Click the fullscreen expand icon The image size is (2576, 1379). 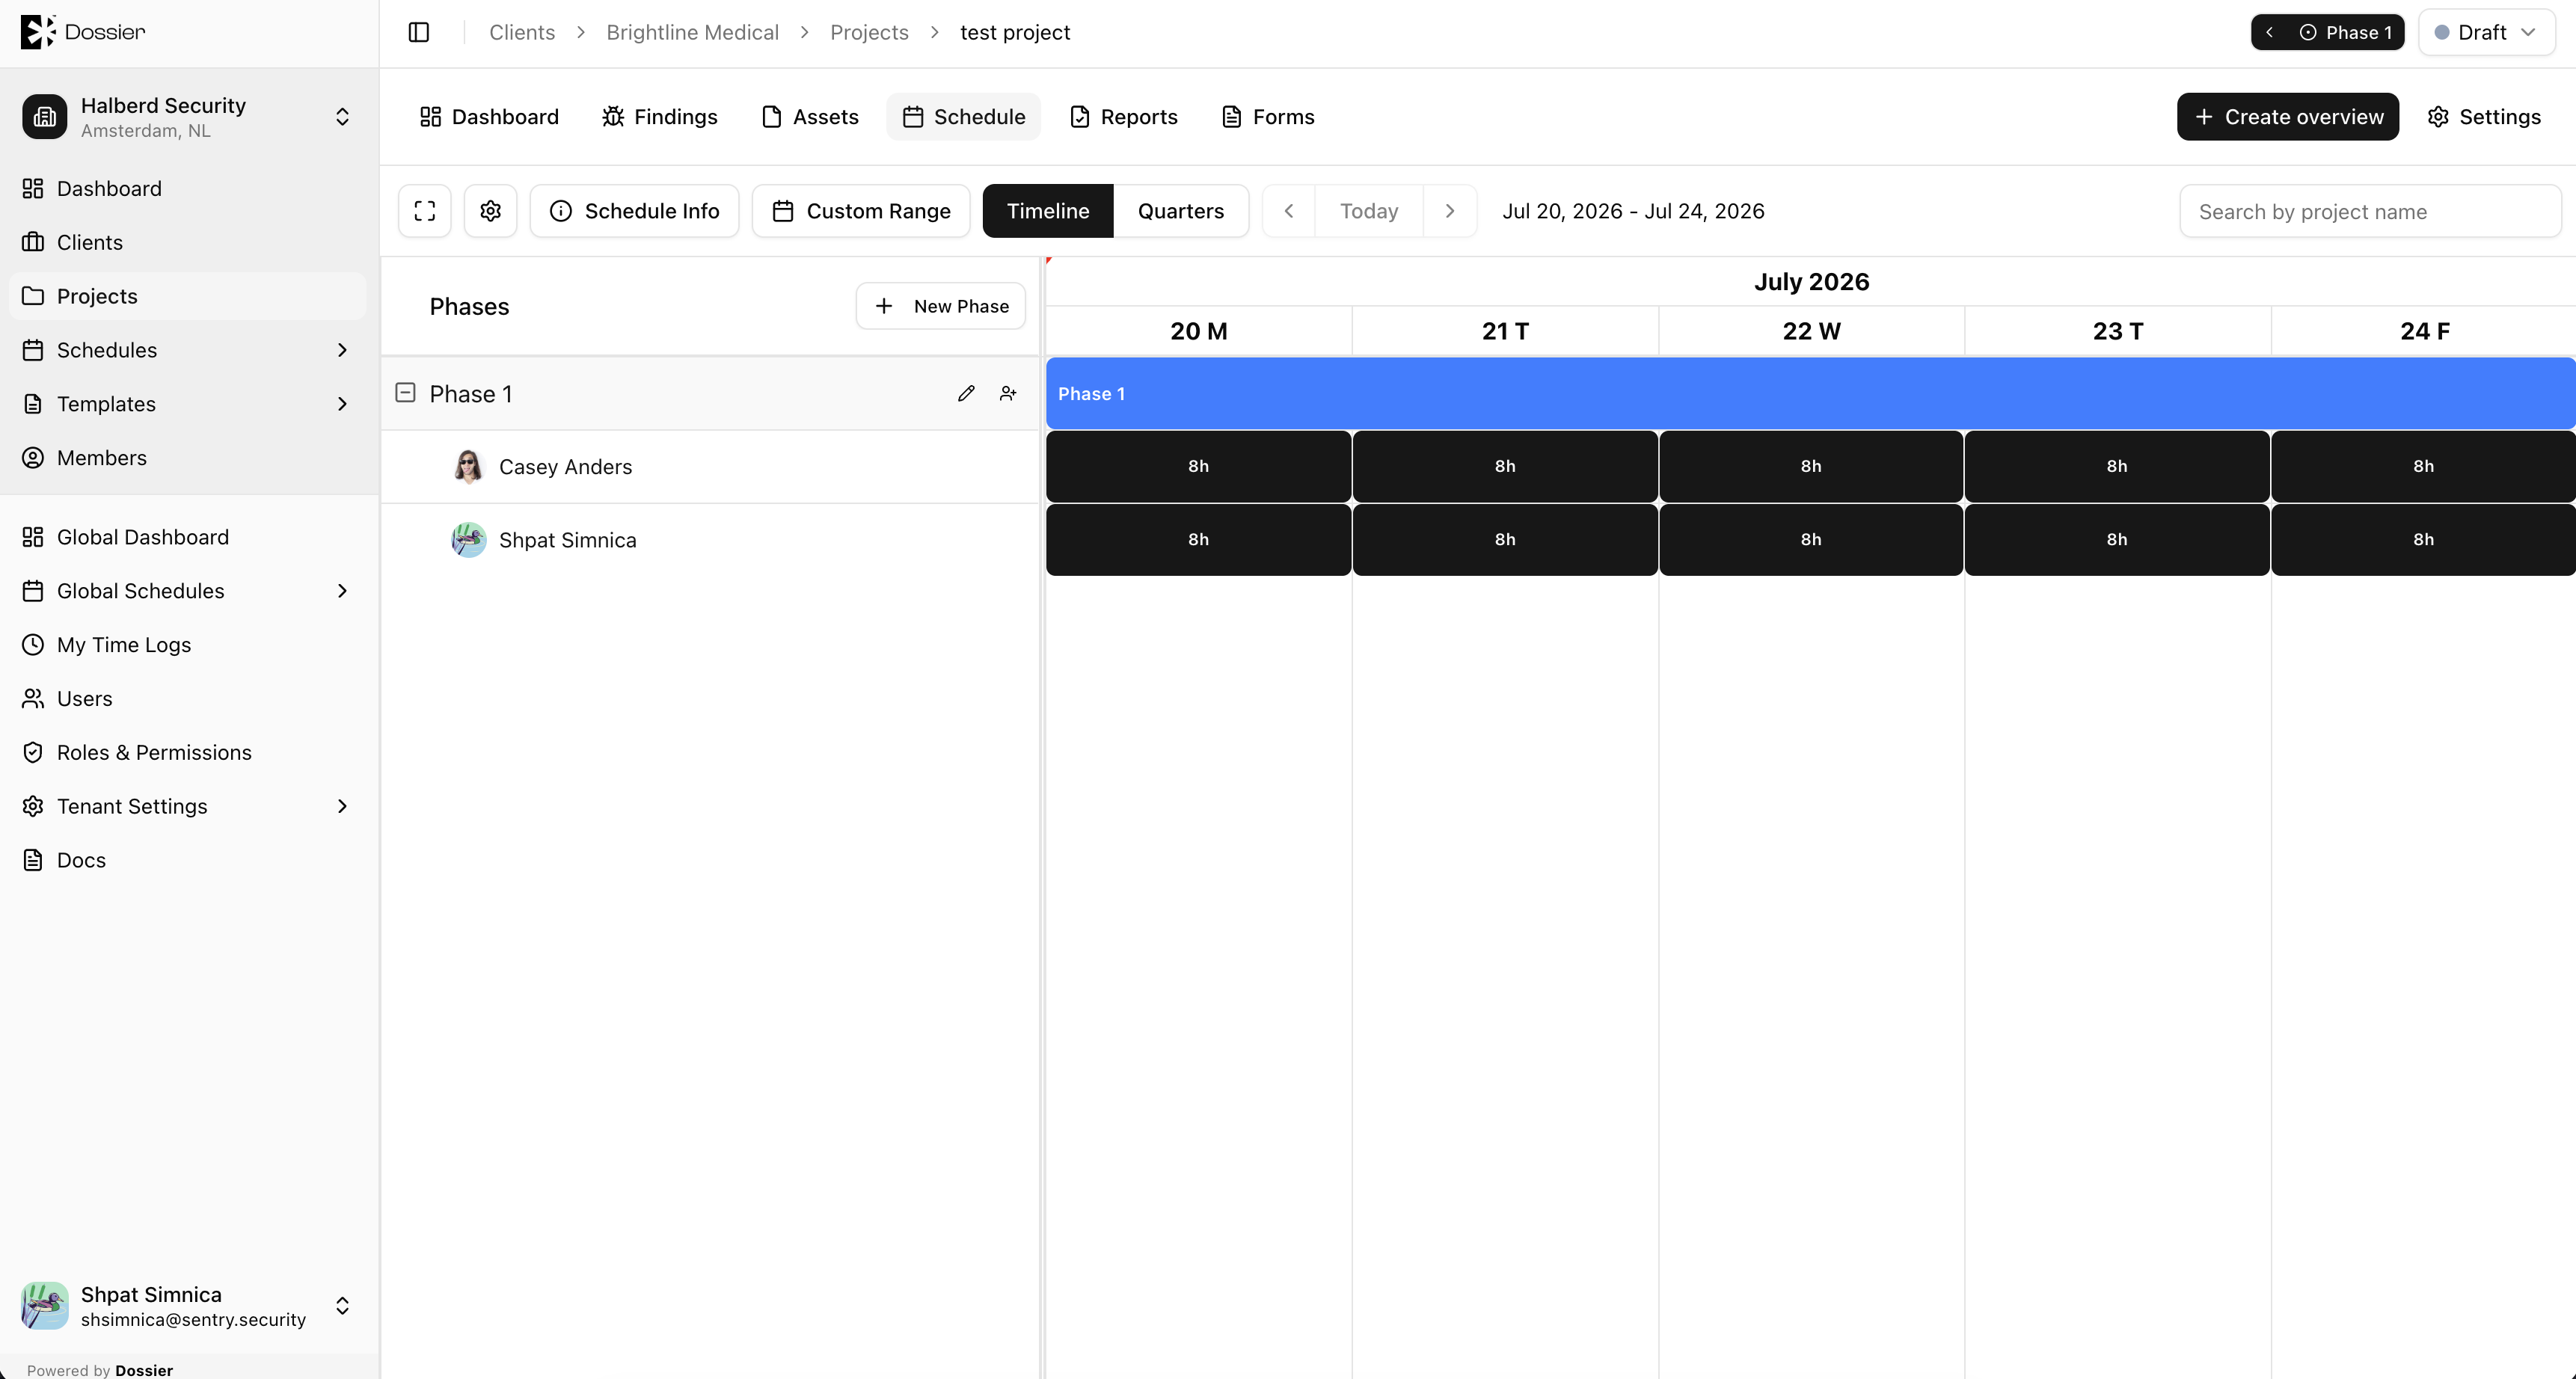[x=425, y=211]
